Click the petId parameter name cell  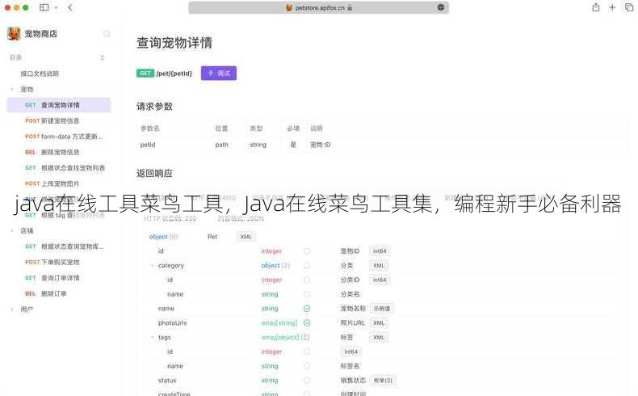pos(148,145)
